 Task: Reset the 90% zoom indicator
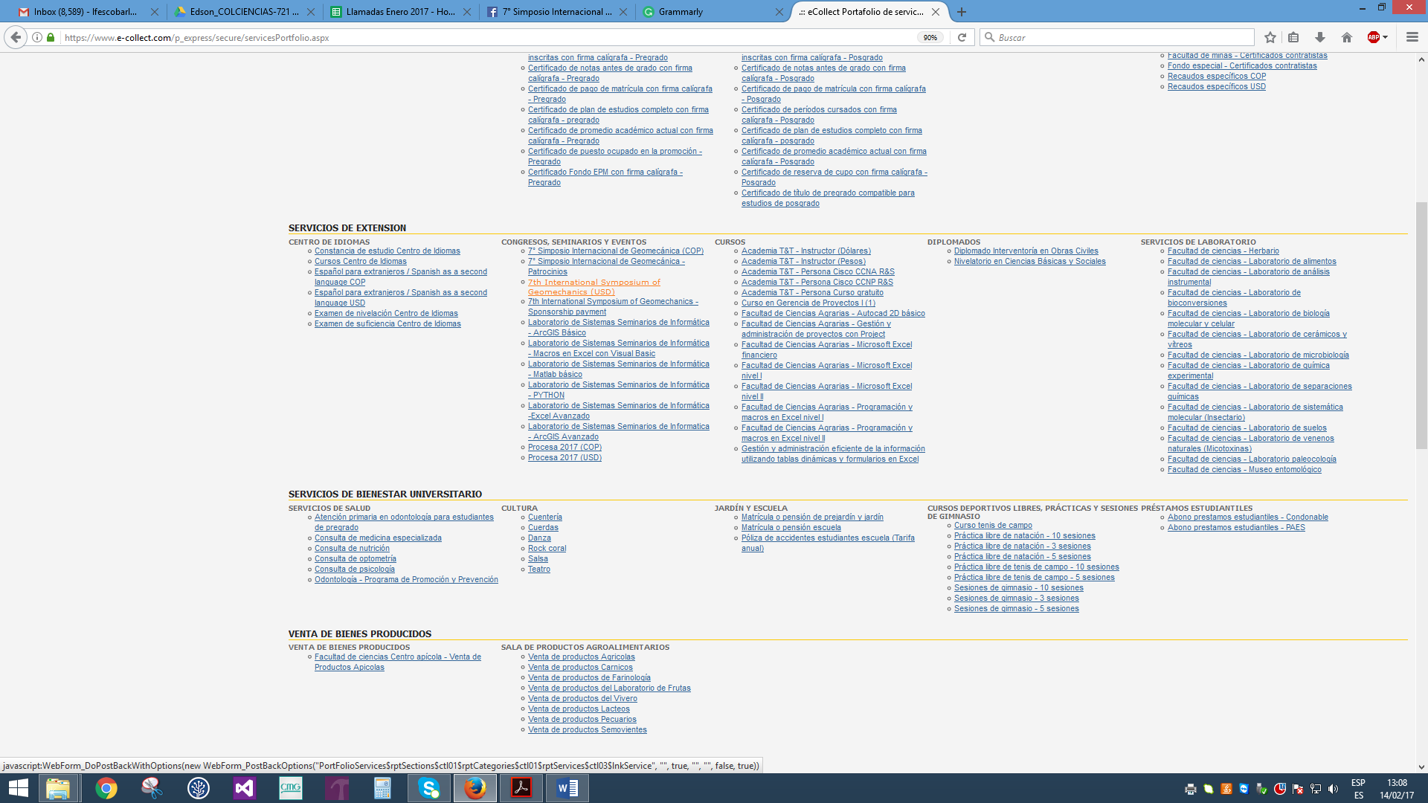click(930, 37)
